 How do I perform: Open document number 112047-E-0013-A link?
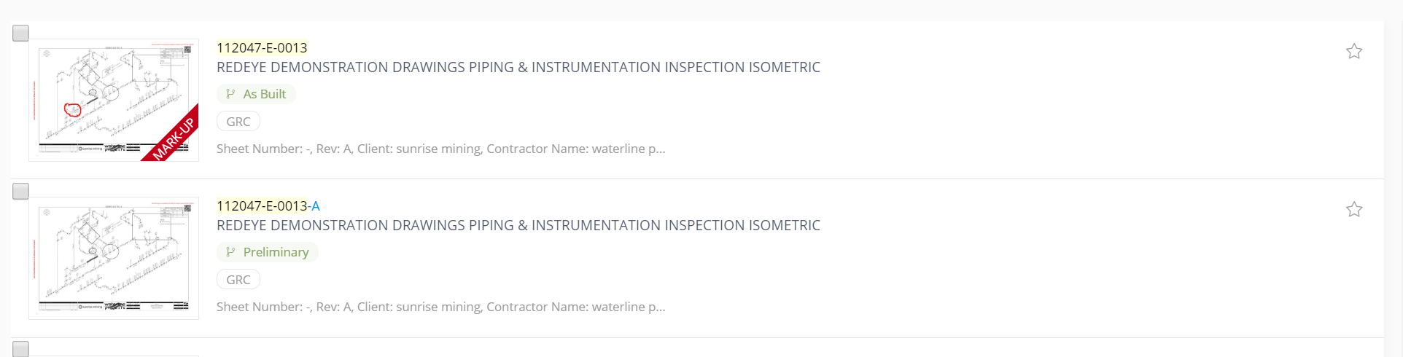coord(268,206)
